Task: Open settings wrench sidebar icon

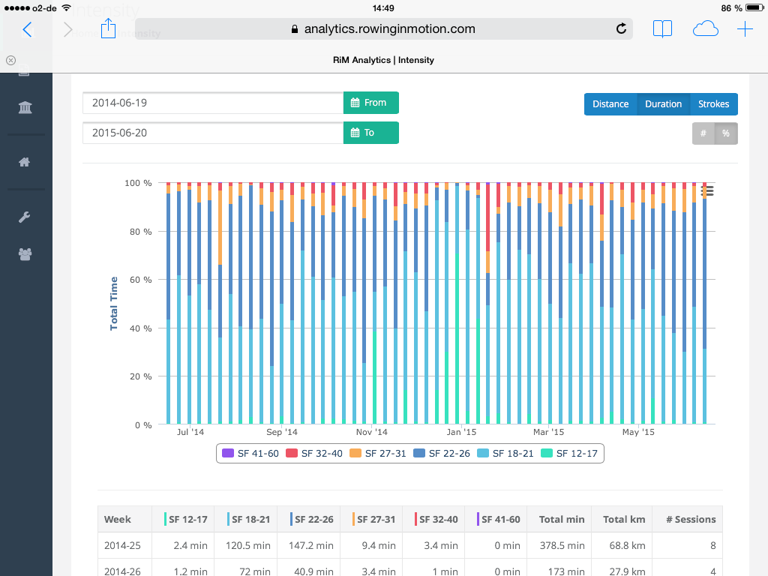Action: (x=25, y=217)
